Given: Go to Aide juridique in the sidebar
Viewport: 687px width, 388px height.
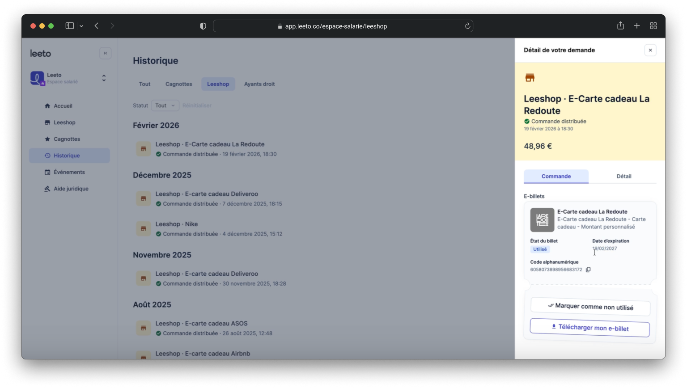Looking at the screenshot, I should (x=71, y=189).
